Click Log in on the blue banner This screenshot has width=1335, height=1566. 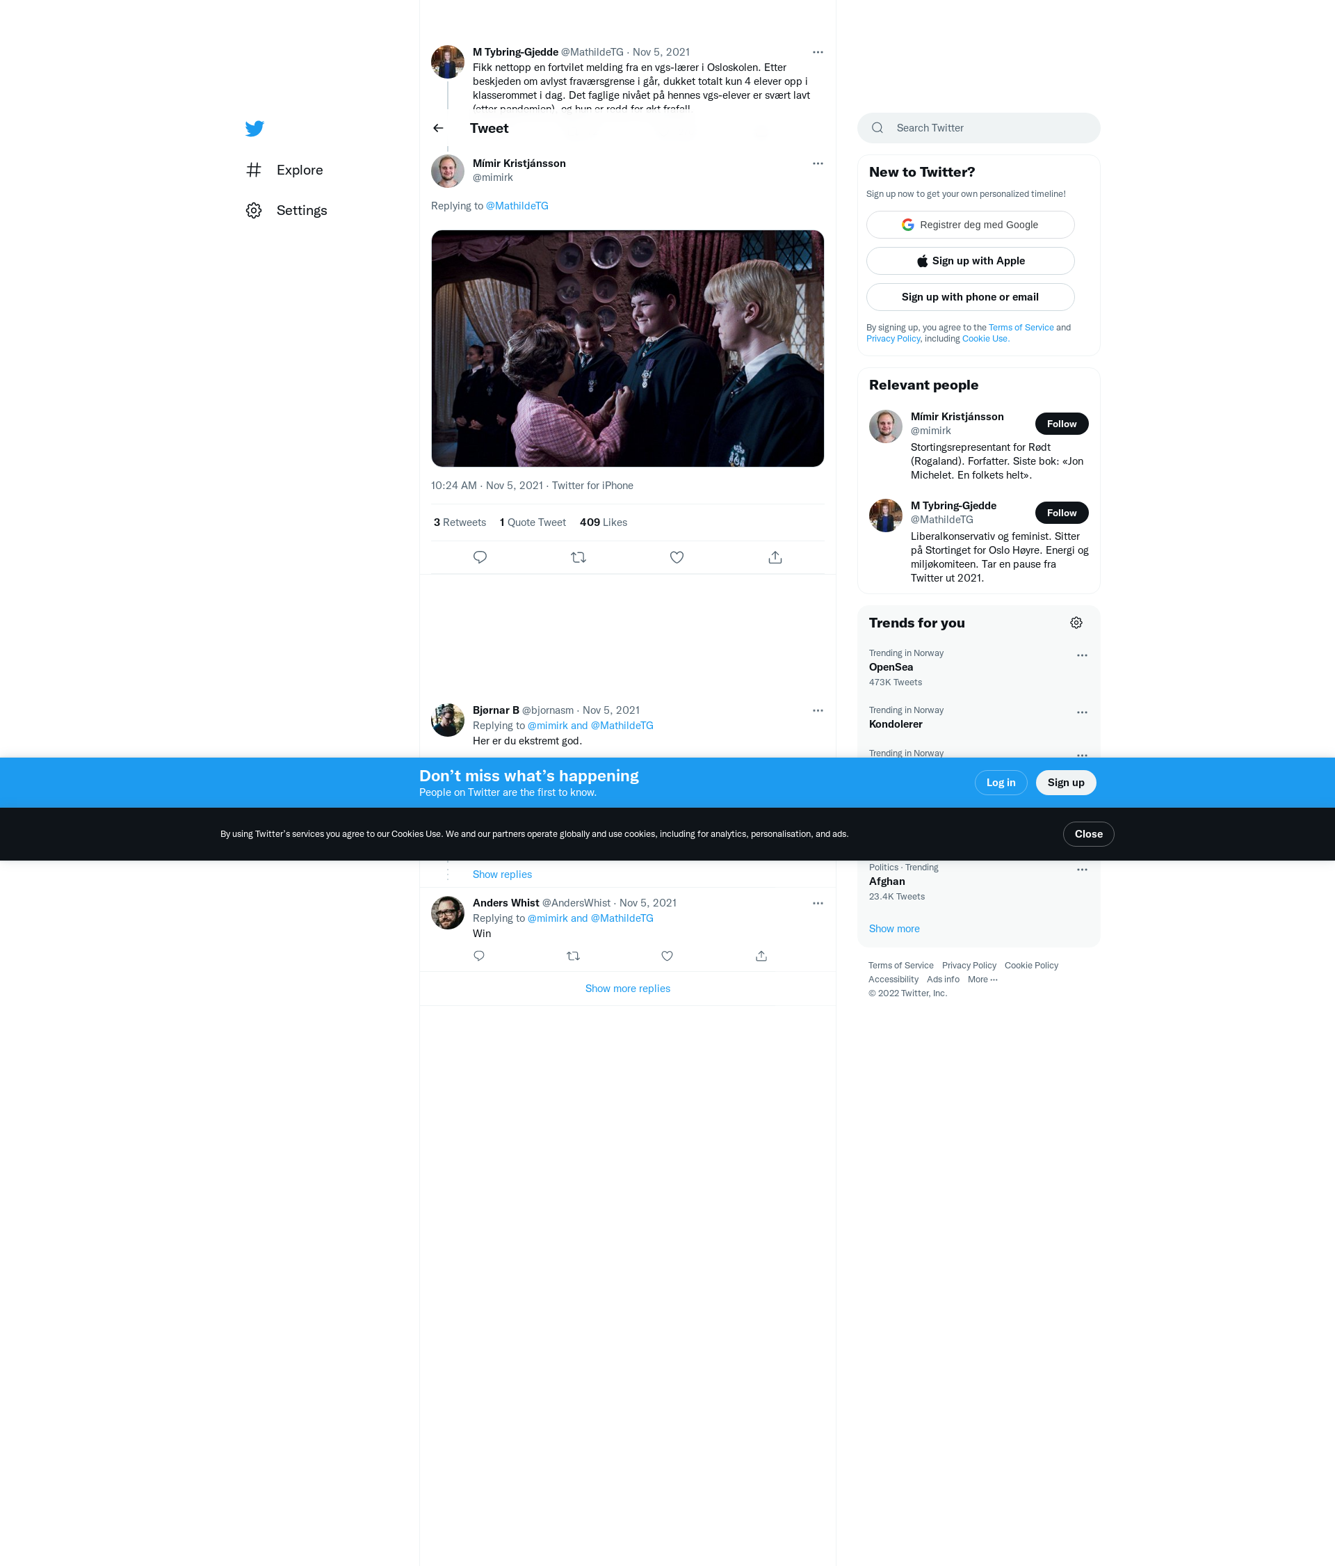point(1001,783)
